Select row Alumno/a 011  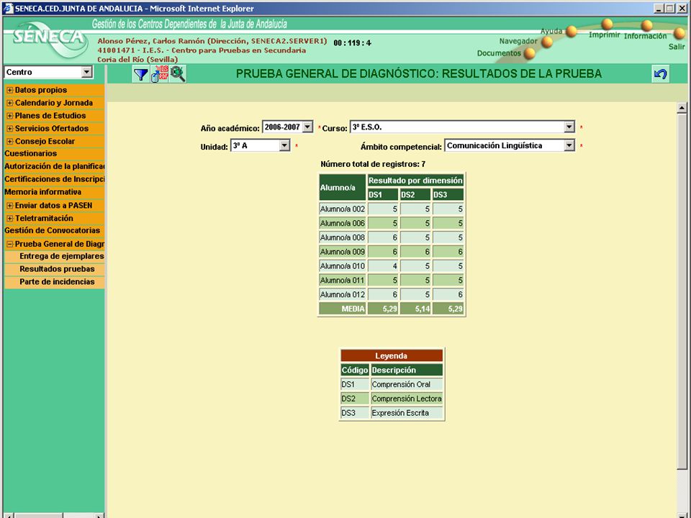click(392, 280)
